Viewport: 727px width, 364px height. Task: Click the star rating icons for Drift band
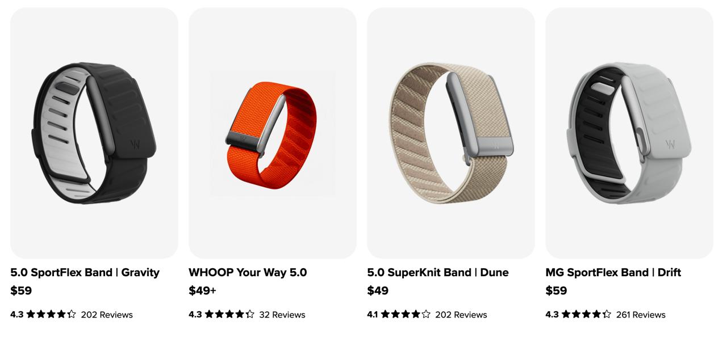click(x=586, y=314)
